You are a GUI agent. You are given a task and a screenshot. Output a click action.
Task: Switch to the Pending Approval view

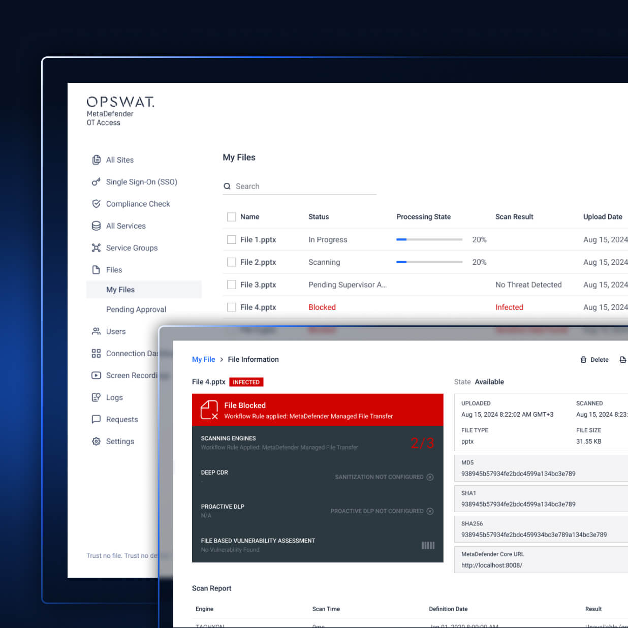(136, 309)
